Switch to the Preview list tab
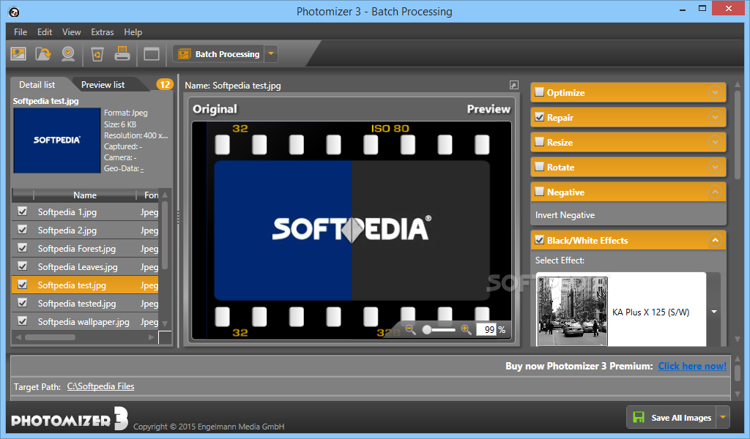The width and height of the screenshot is (750, 439). click(103, 85)
